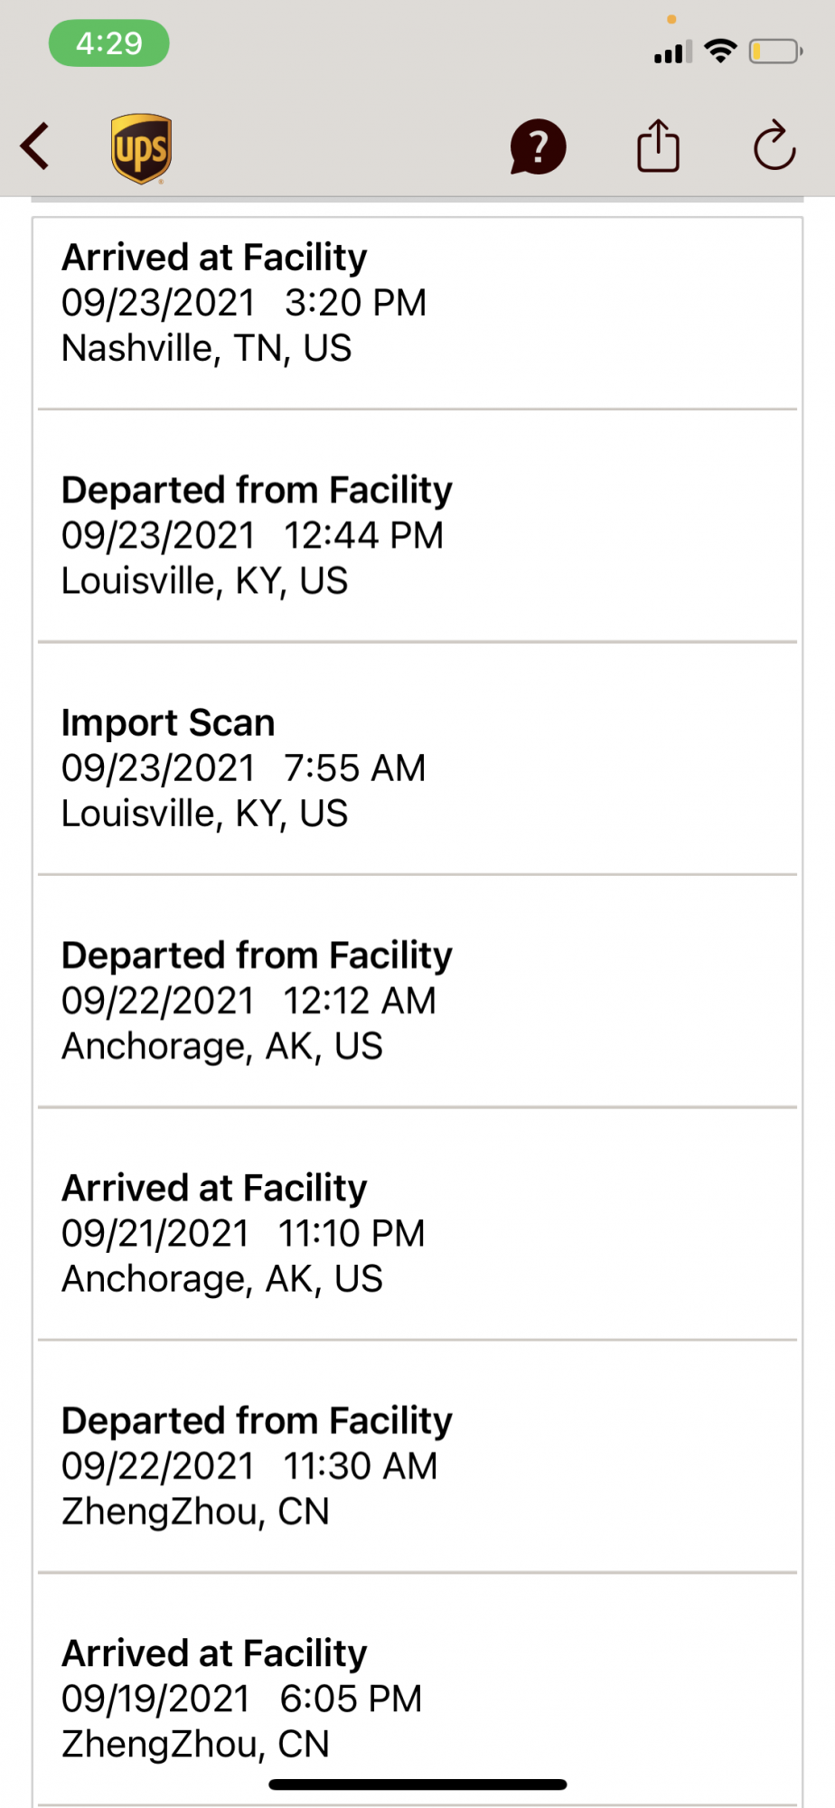835x1808 pixels.
Task: Refresh tracking with the reload icon
Action: click(x=774, y=146)
